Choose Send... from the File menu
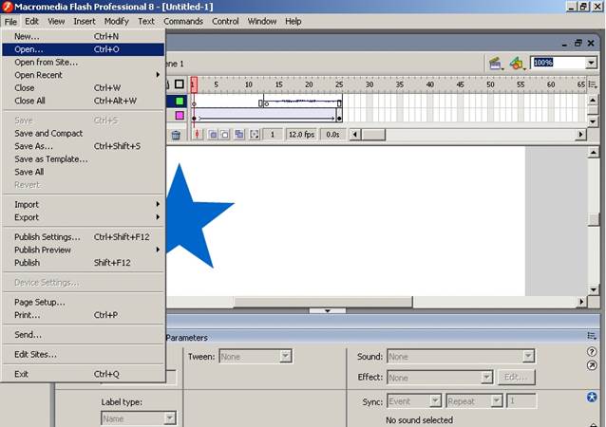606x427 pixels. click(83, 335)
